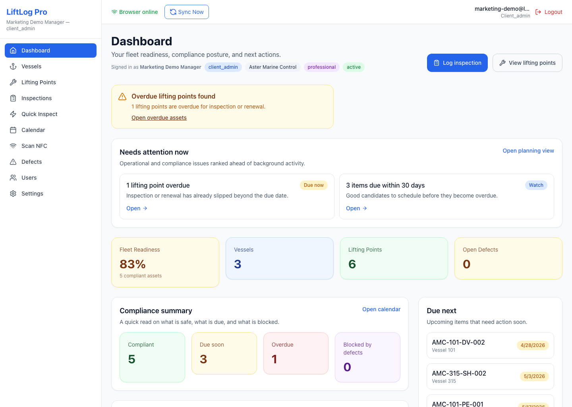Open due item AMC-101-DV-002
Image resolution: width=572 pixels, height=407 pixels.
tap(490, 345)
